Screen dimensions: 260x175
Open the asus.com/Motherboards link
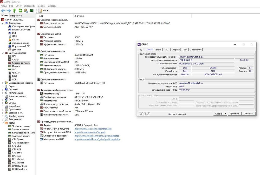[93, 129]
